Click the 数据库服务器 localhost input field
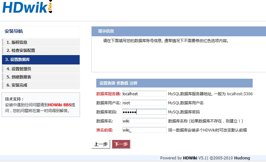266x162 pixels. click(144, 94)
